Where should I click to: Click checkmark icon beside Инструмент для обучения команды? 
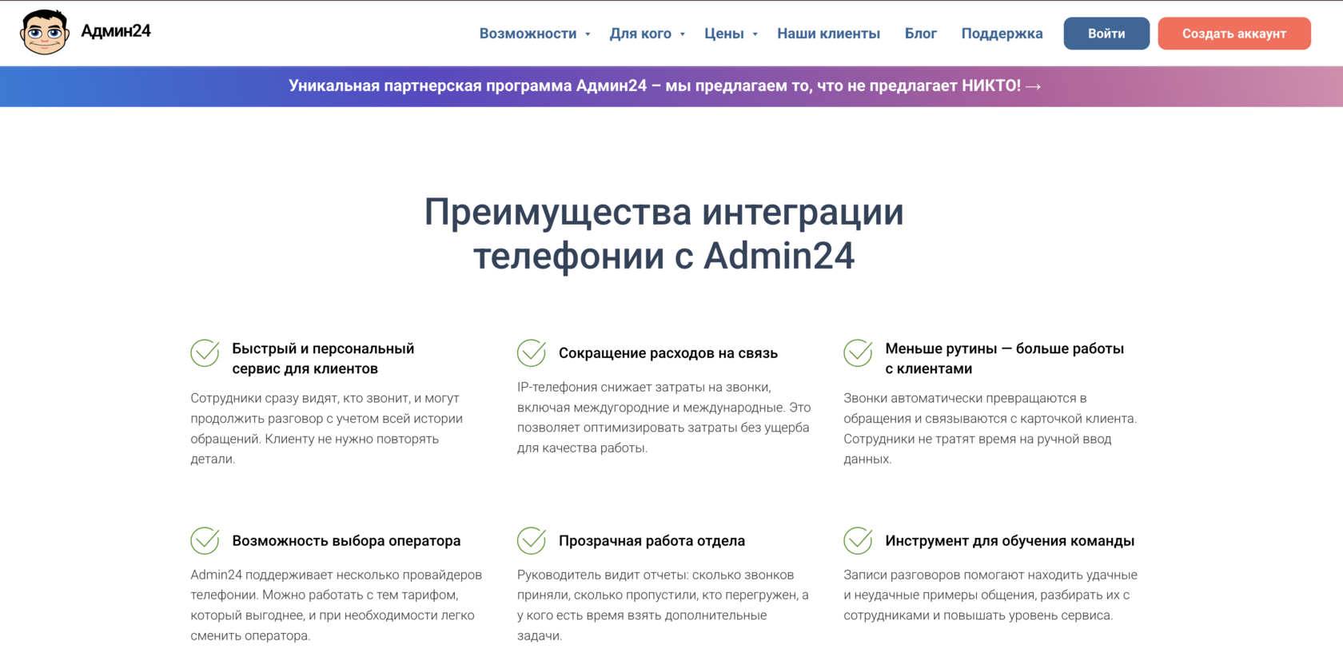point(859,540)
